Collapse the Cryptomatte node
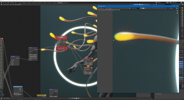The image size is (184, 100). [x=14, y=87]
